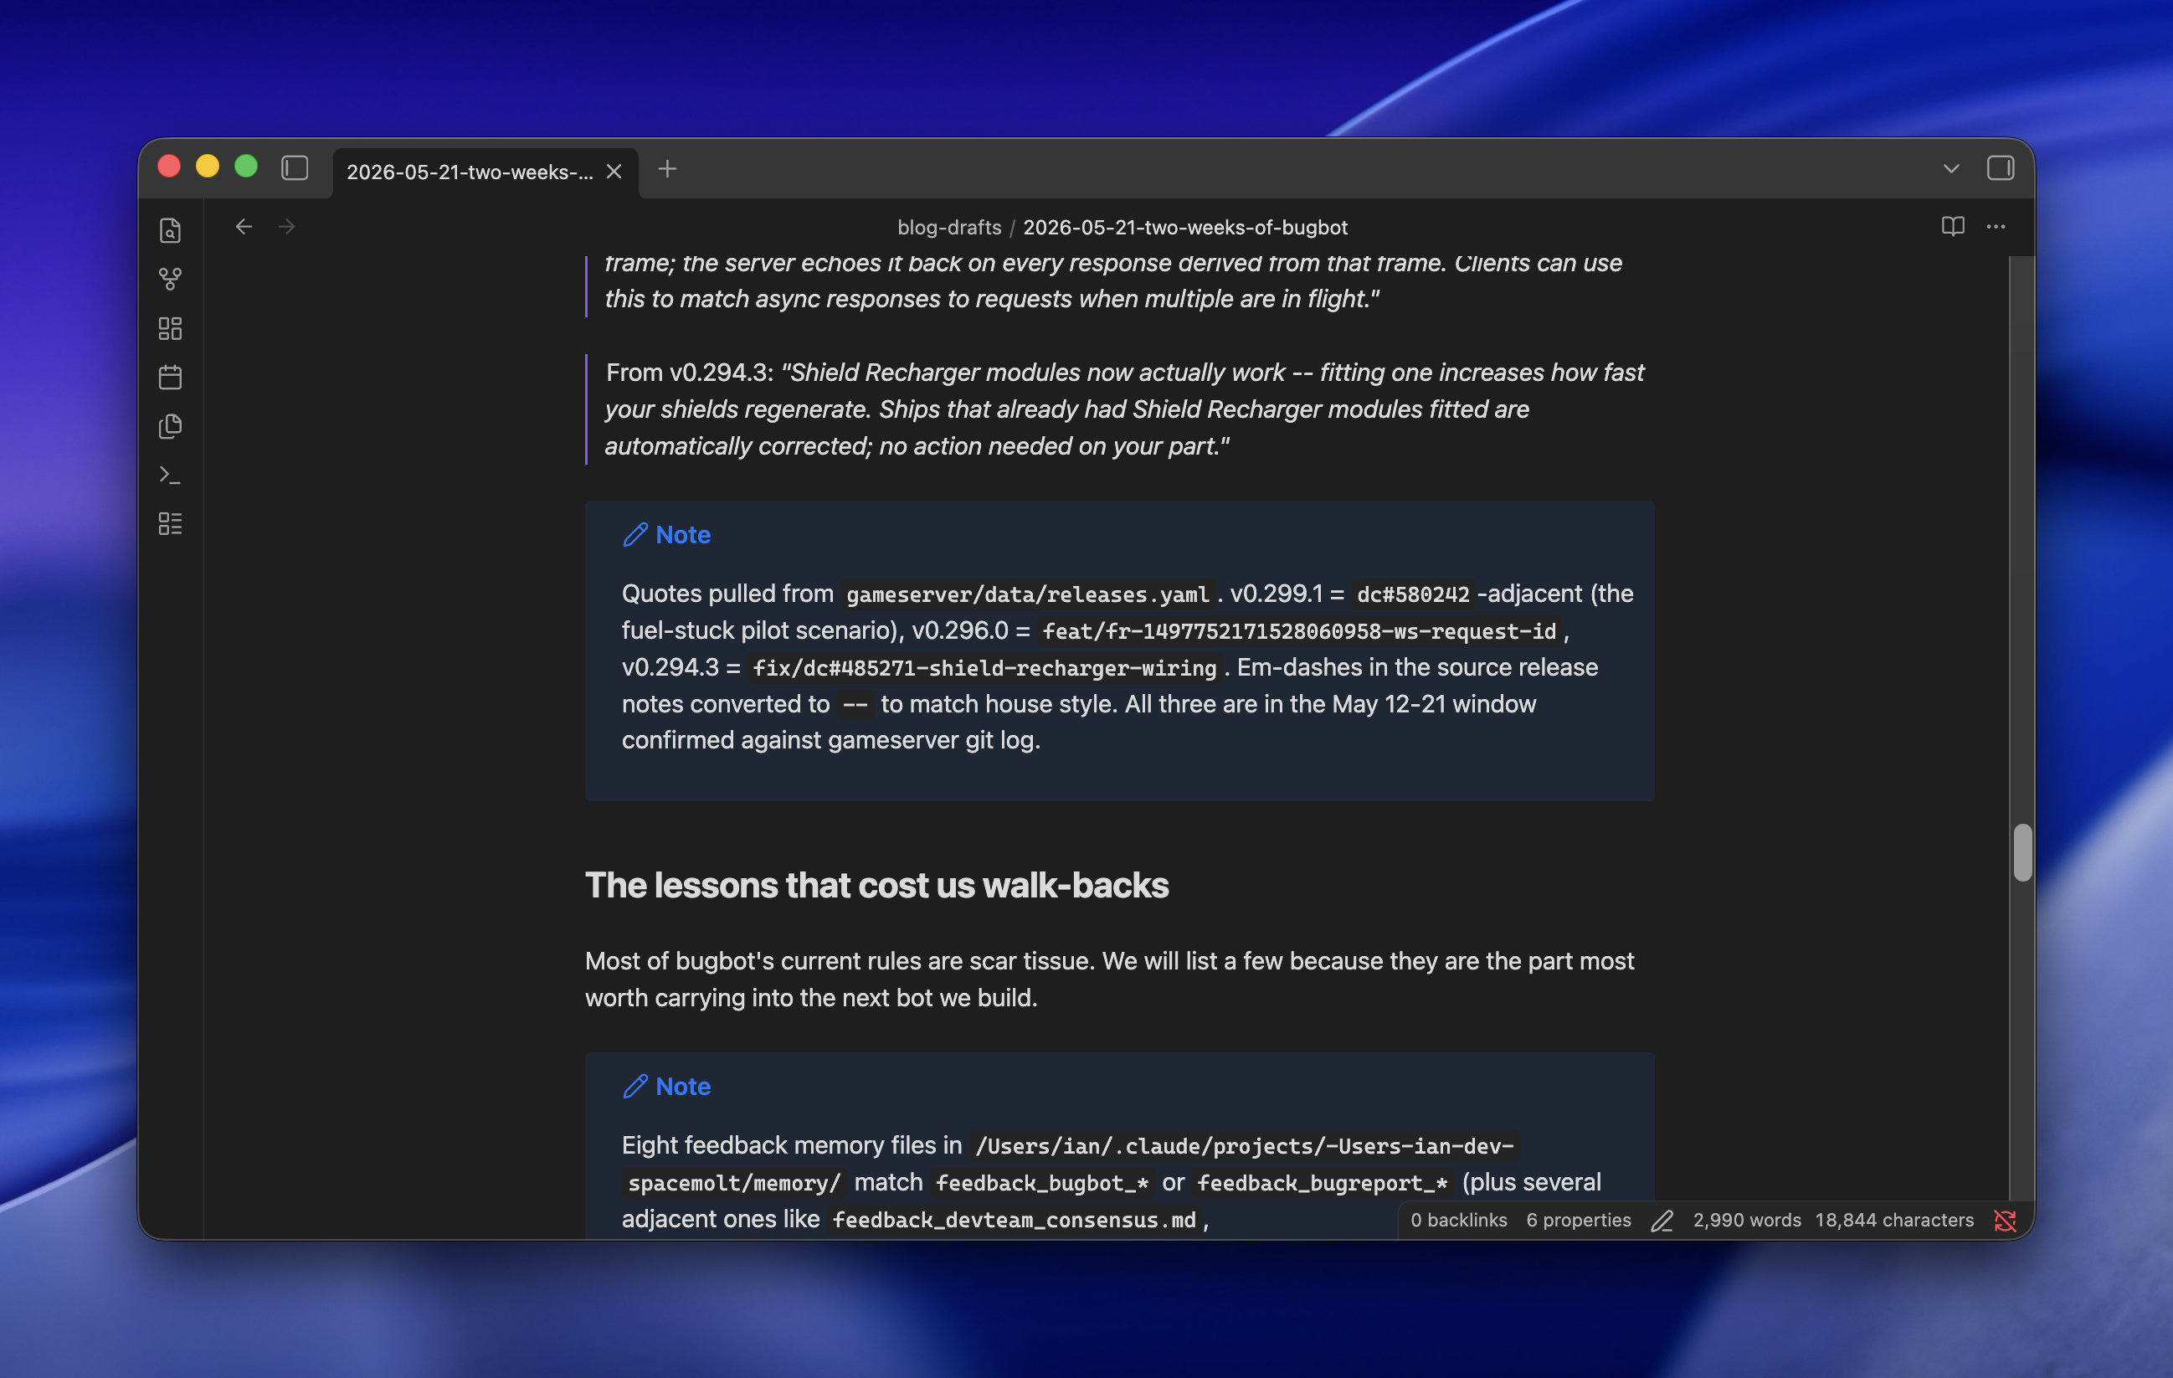This screenshot has height=1378, width=2173.
Task: Navigate forward with the right arrow
Action: [x=287, y=227]
